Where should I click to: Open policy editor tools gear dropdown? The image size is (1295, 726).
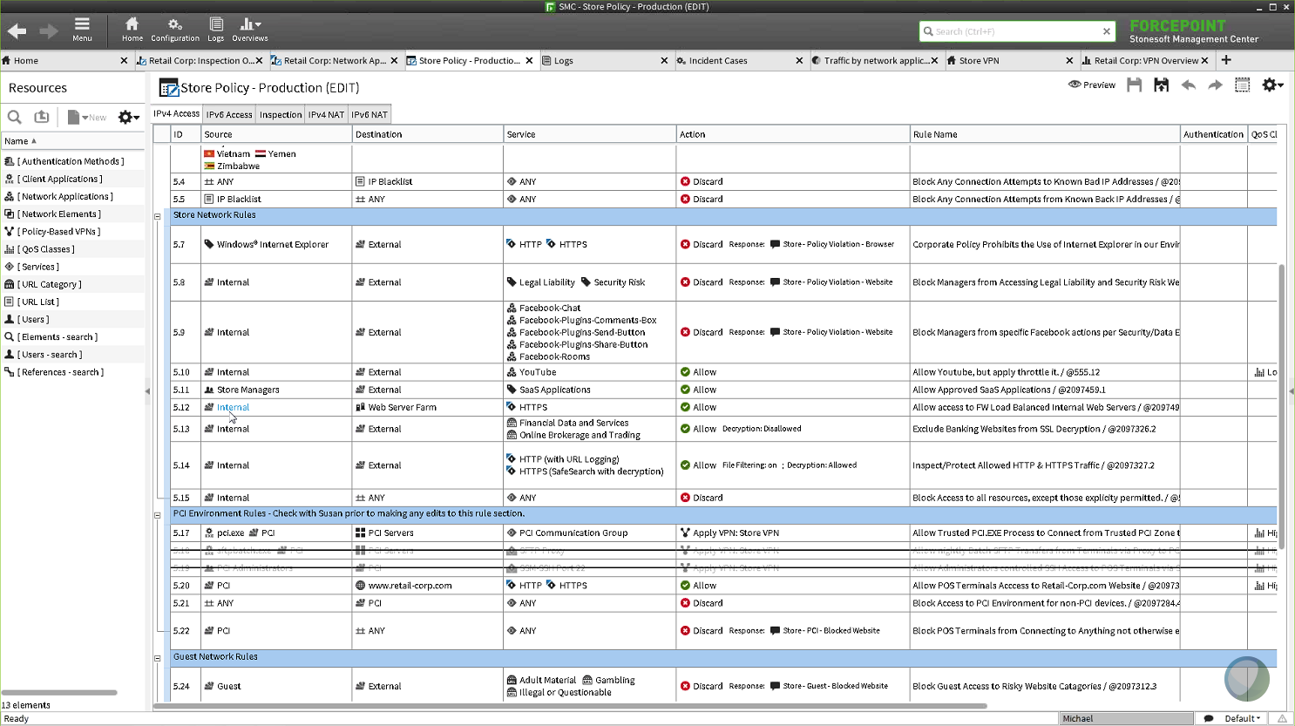(1272, 85)
